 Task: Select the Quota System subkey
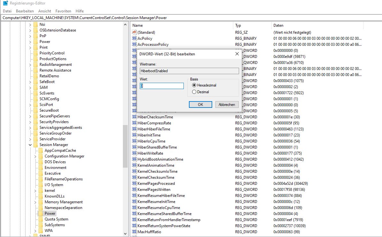tap(56, 219)
